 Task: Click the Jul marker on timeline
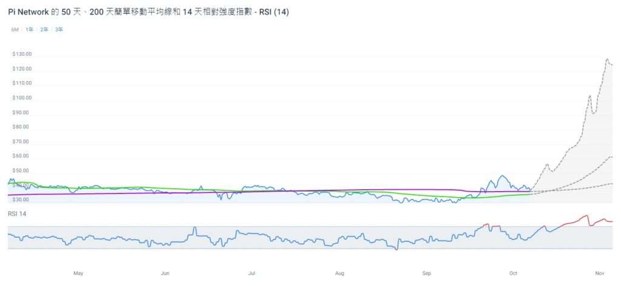click(252, 273)
